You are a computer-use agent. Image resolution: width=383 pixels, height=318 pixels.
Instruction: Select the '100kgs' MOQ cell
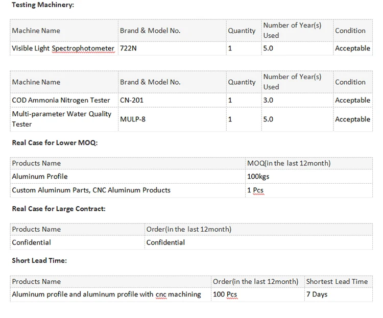click(258, 177)
